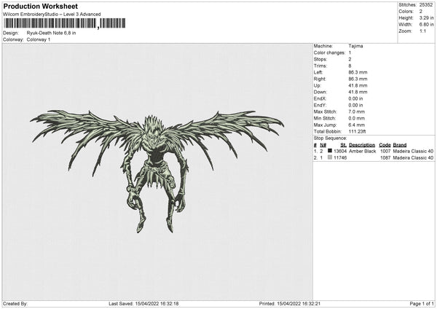Click the Printed timestamp 15/04/2022 16:32:21
The image size is (437, 309).
[x=299, y=304]
